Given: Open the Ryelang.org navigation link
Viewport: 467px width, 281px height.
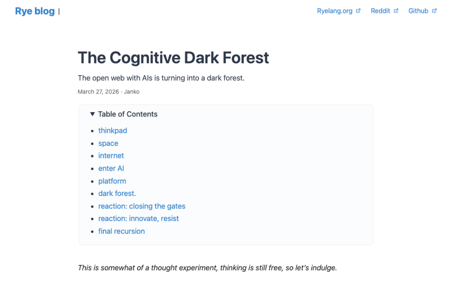Looking at the screenshot, I should pos(334,11).
